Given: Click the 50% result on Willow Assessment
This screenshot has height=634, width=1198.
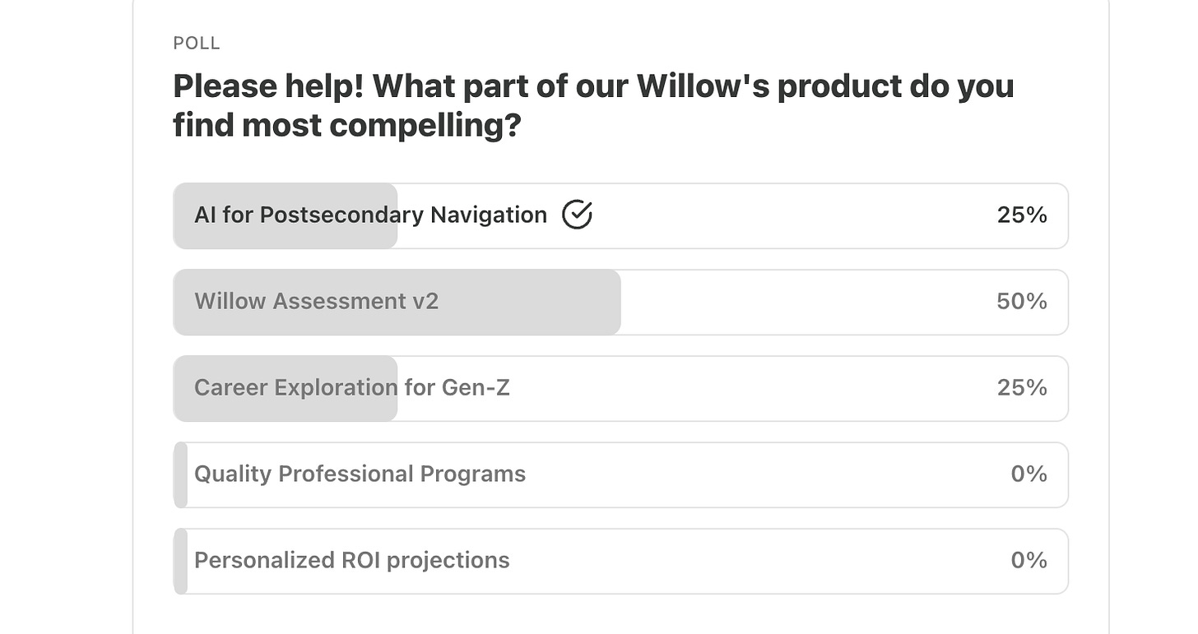Looking at the screenshot, I should tap(1022, 302).
